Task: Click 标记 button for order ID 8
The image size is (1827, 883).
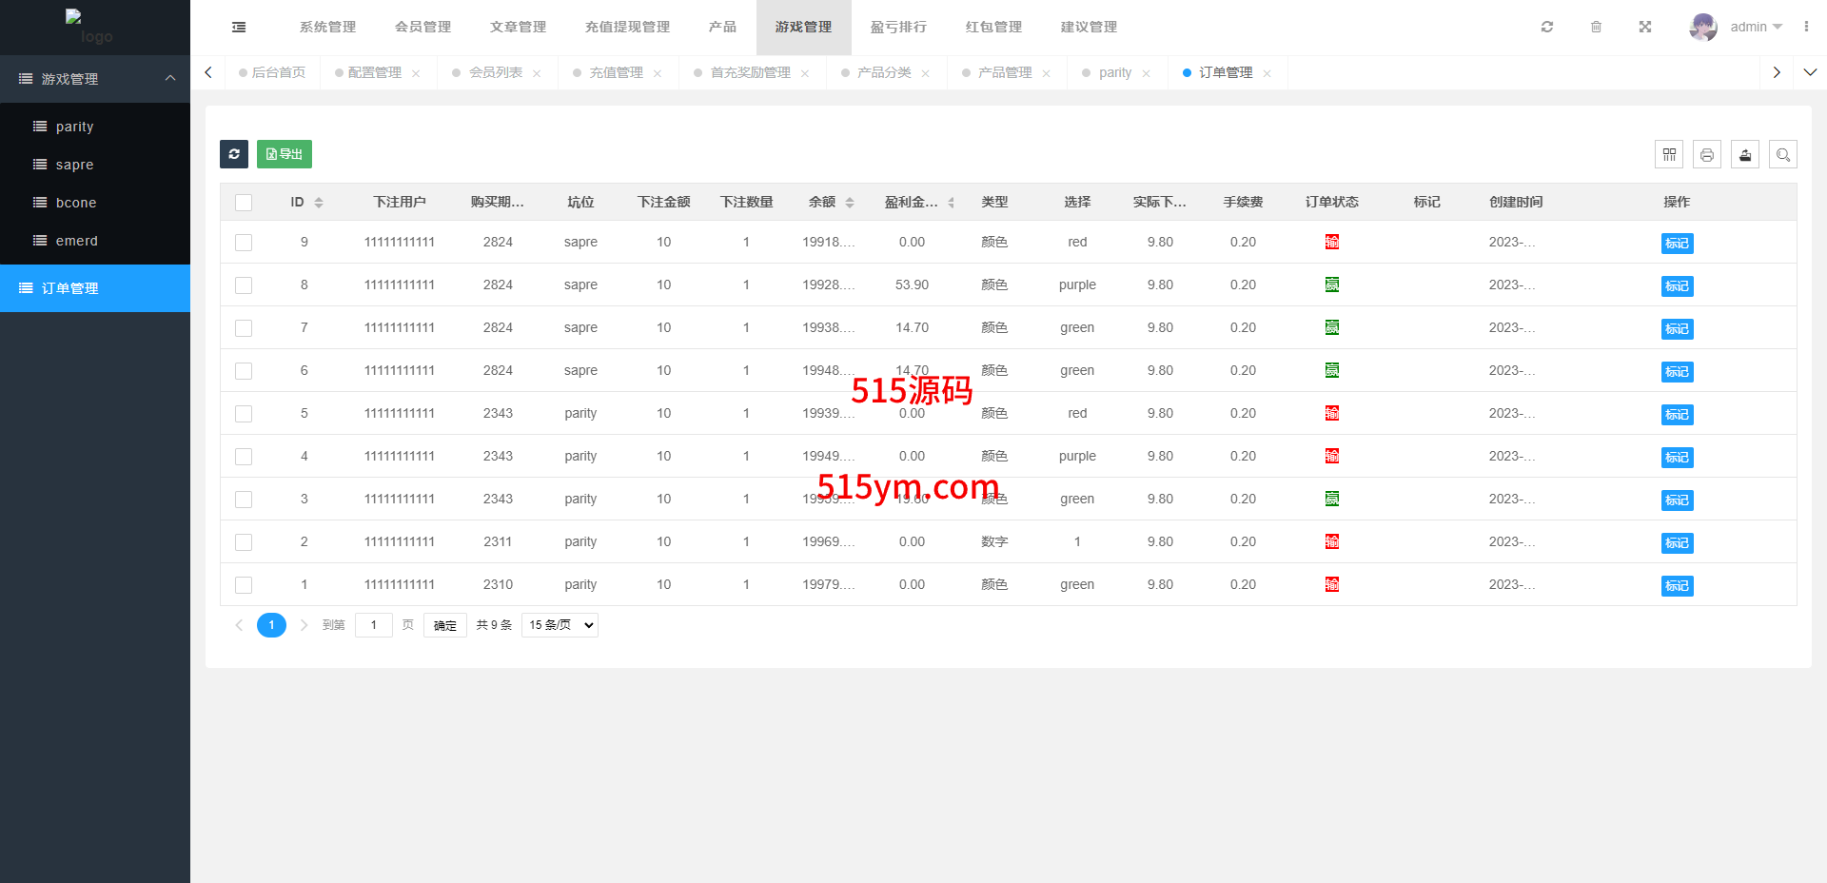Action: (x=1677, y=285)
